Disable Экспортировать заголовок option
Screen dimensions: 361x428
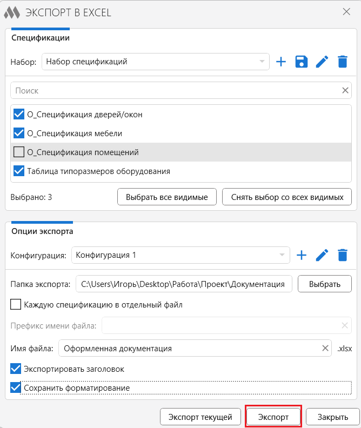coord(16,369)
